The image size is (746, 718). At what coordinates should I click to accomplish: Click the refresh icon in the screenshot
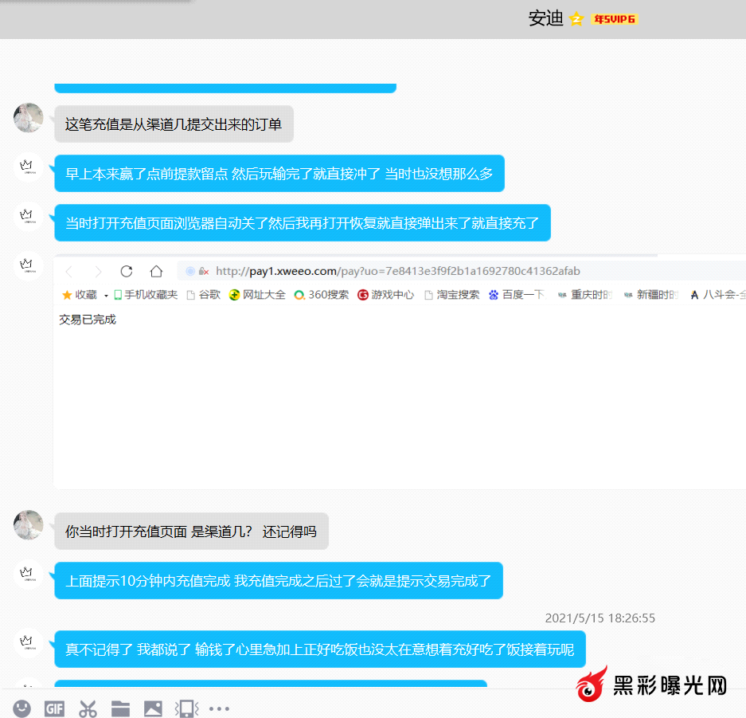[126, 271]
